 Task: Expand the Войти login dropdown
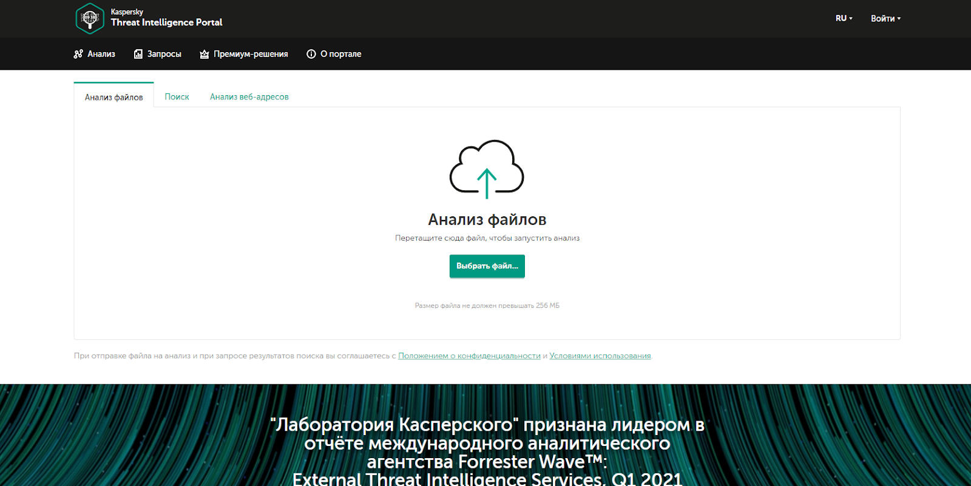point(885,19)
